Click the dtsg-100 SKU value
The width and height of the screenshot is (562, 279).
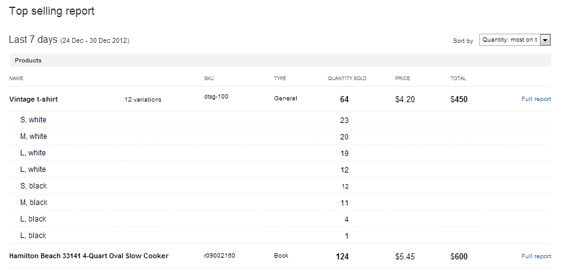click(x=216, y=97)
